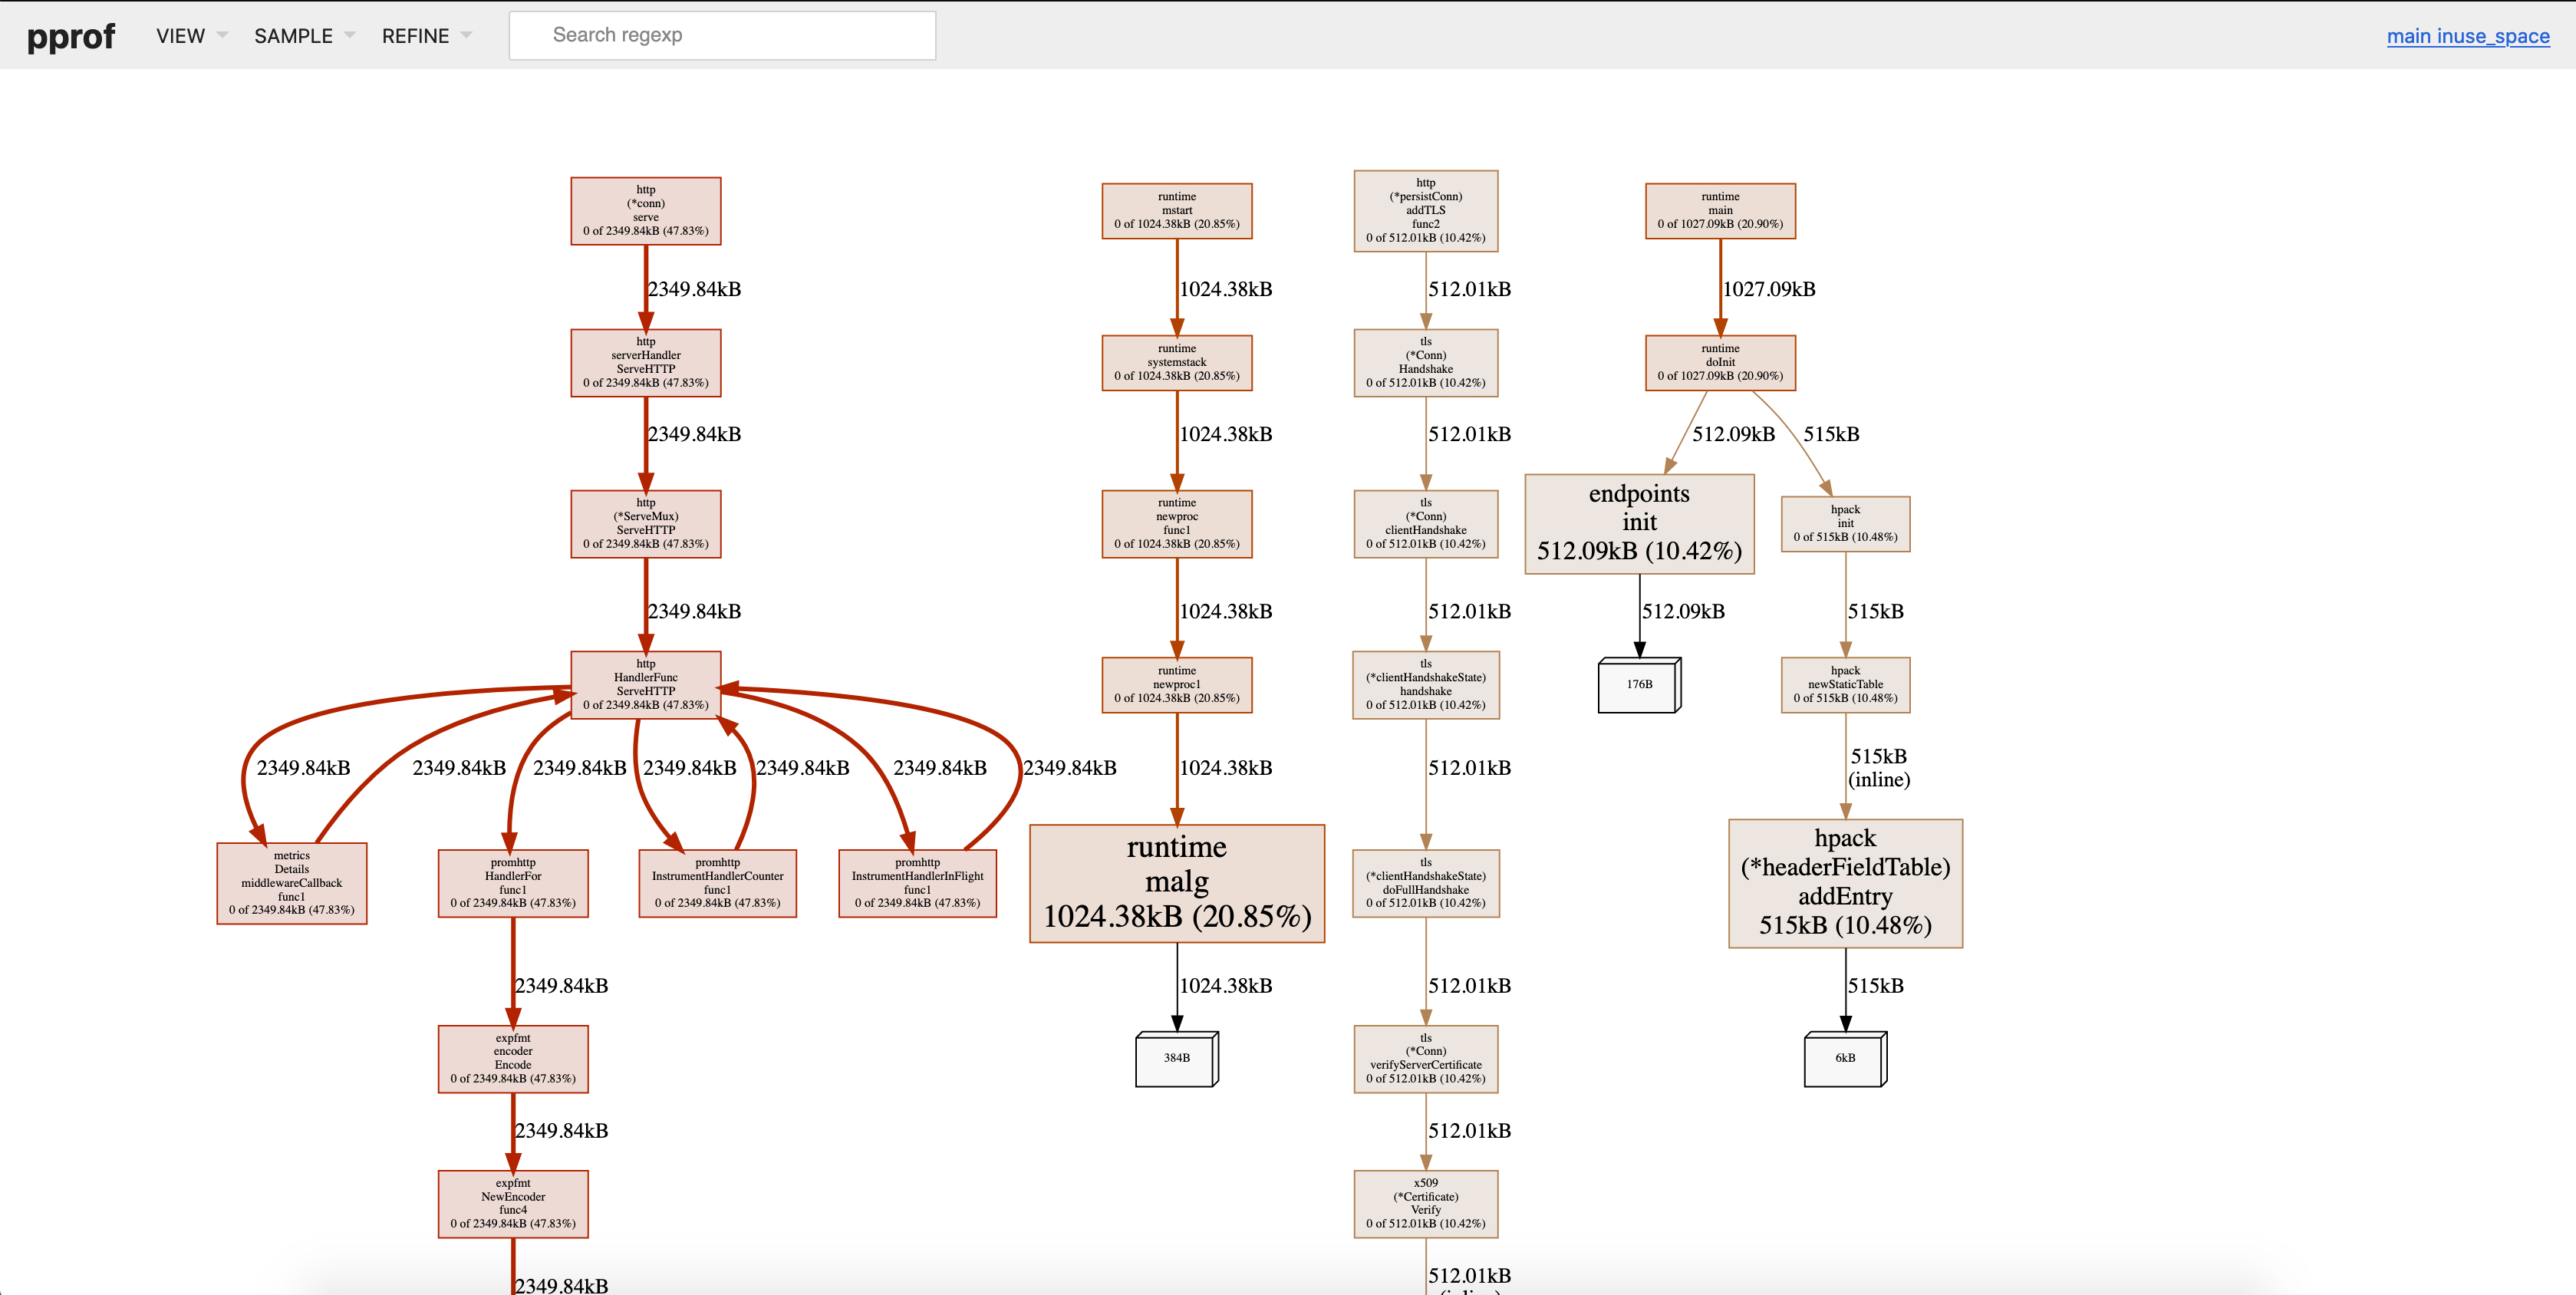Open the main inuse_space link

pos(2467,36)
